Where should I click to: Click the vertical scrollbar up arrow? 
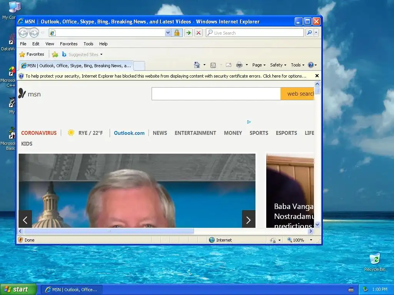coord(317,84)
